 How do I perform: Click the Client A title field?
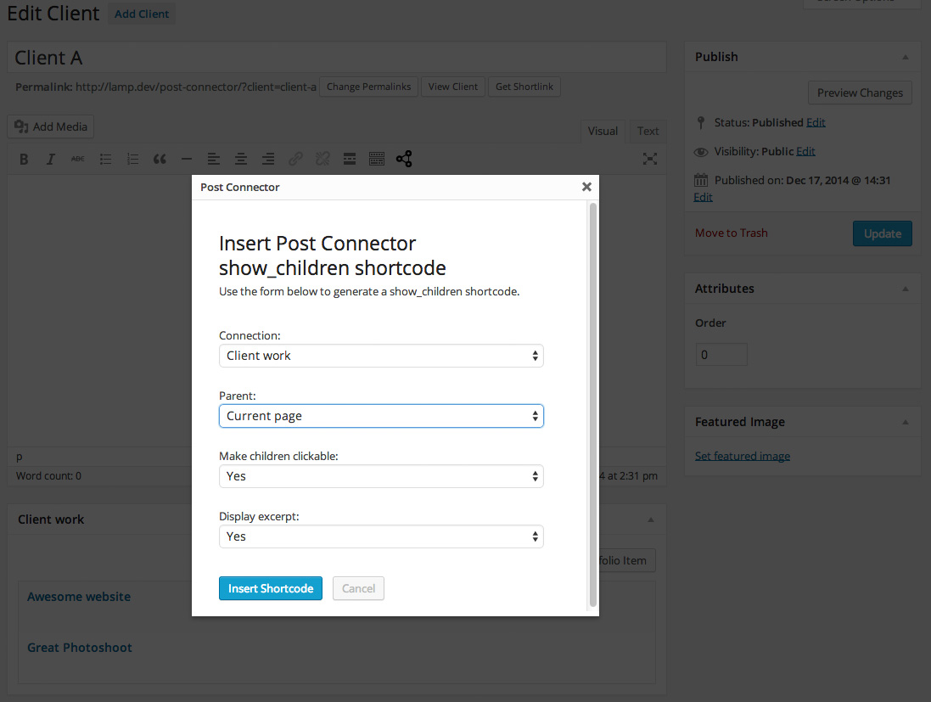pyautogui.click(x=337, y=58)
